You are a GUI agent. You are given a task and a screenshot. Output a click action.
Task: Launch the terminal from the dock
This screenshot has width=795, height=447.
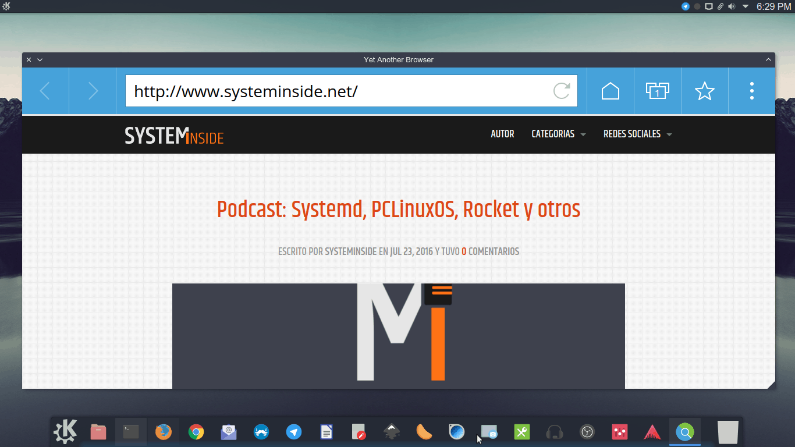[x=130, y=432]
